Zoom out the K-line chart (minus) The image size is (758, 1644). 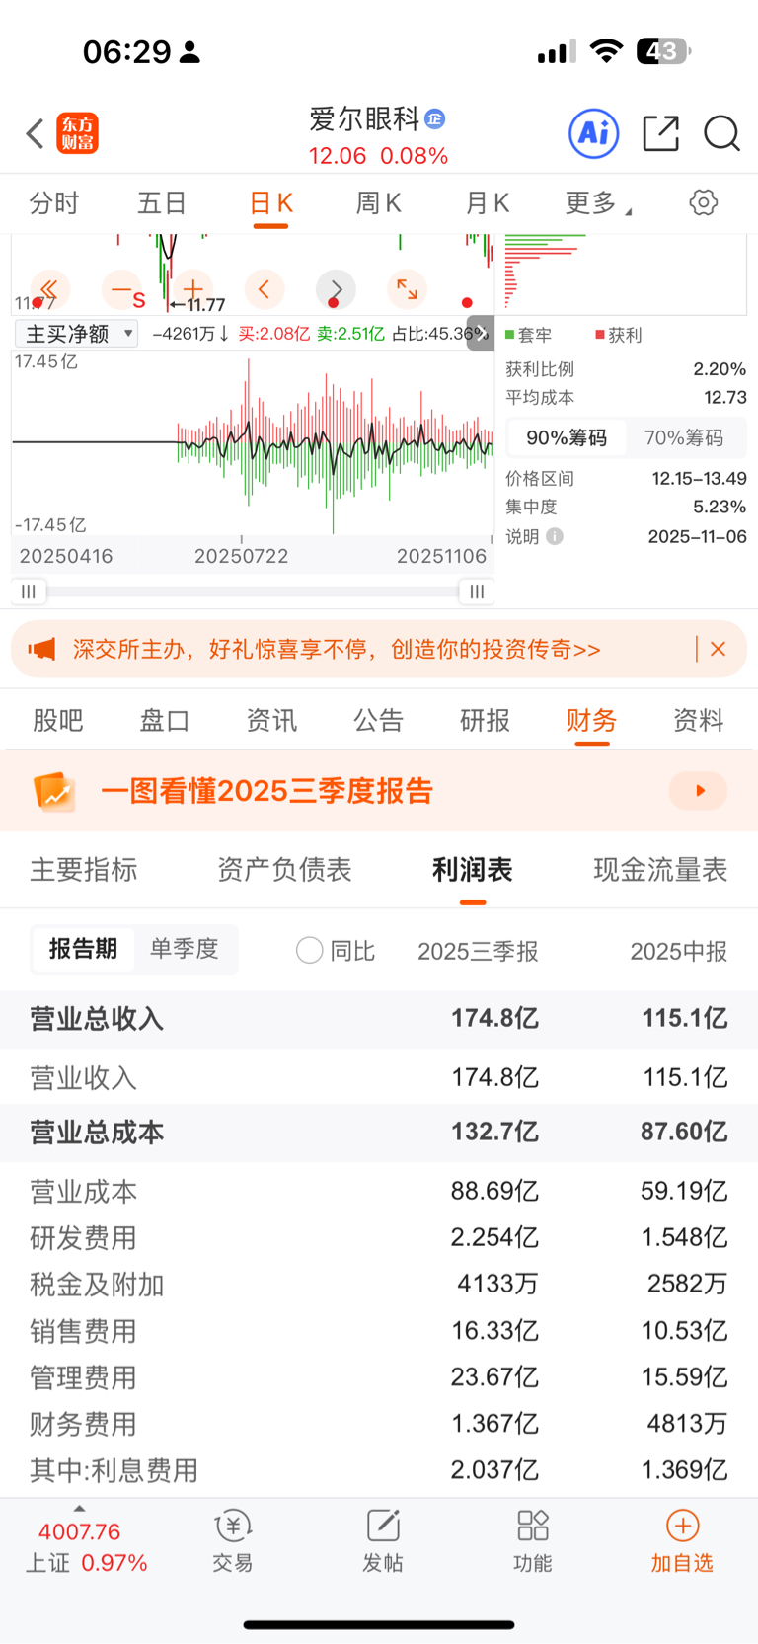pyautogui.click(x=122, y=289)
